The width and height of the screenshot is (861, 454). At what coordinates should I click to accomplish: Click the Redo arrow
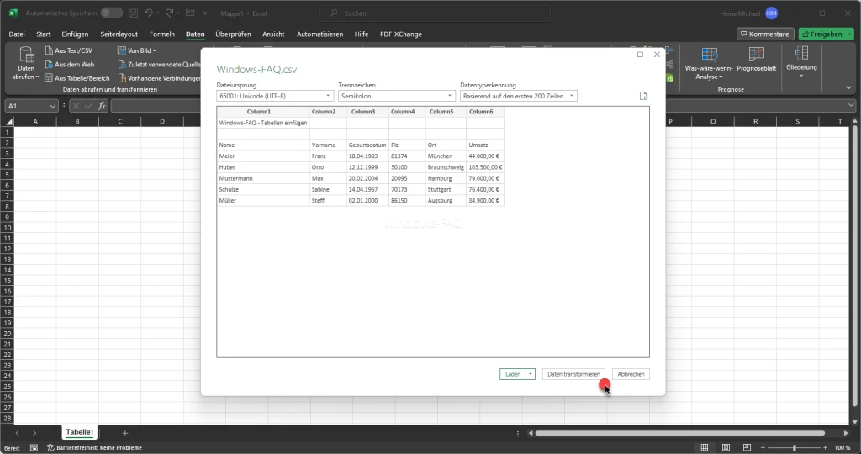click(x=170, y=13)
